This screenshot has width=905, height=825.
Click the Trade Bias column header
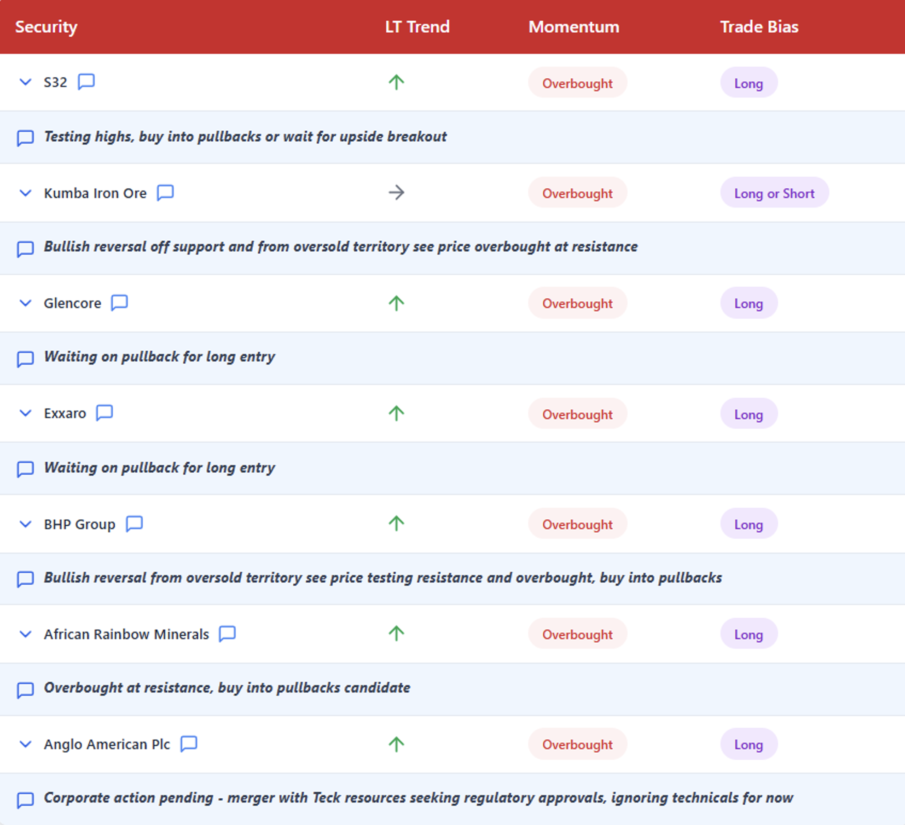pos(759,27)
